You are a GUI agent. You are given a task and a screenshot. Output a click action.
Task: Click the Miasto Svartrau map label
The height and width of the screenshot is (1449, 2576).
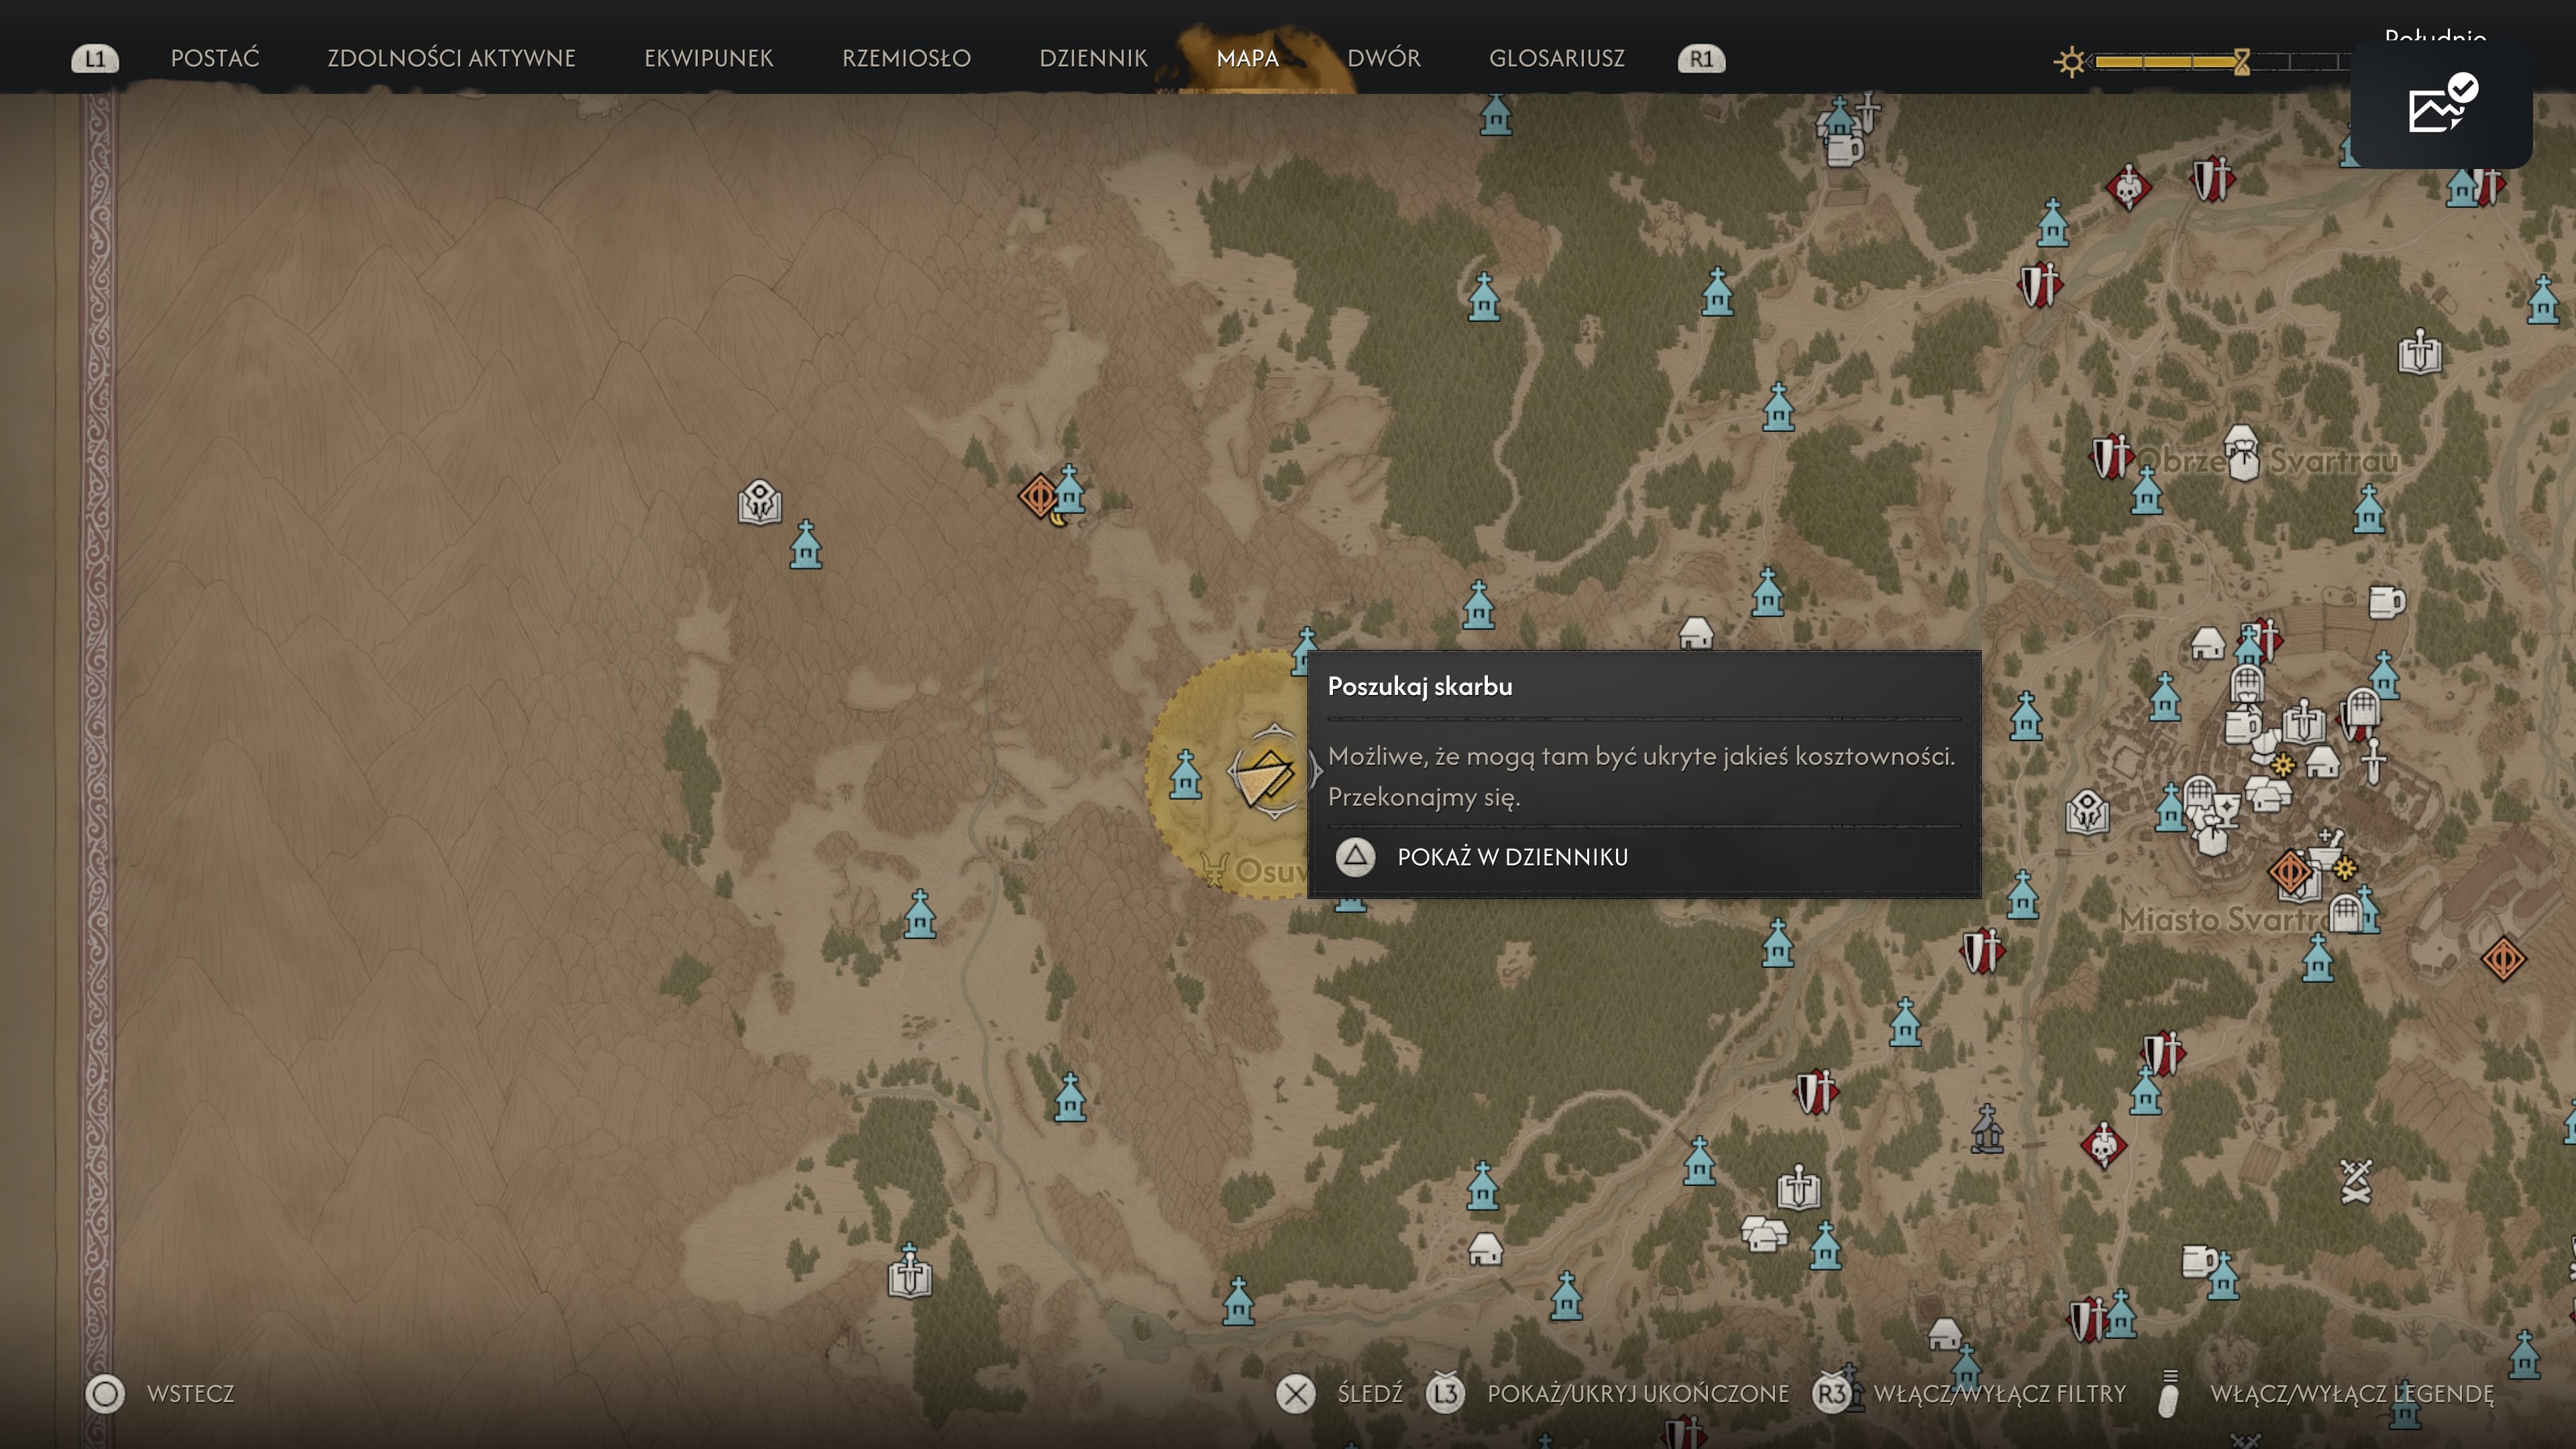coord(2224,919)
